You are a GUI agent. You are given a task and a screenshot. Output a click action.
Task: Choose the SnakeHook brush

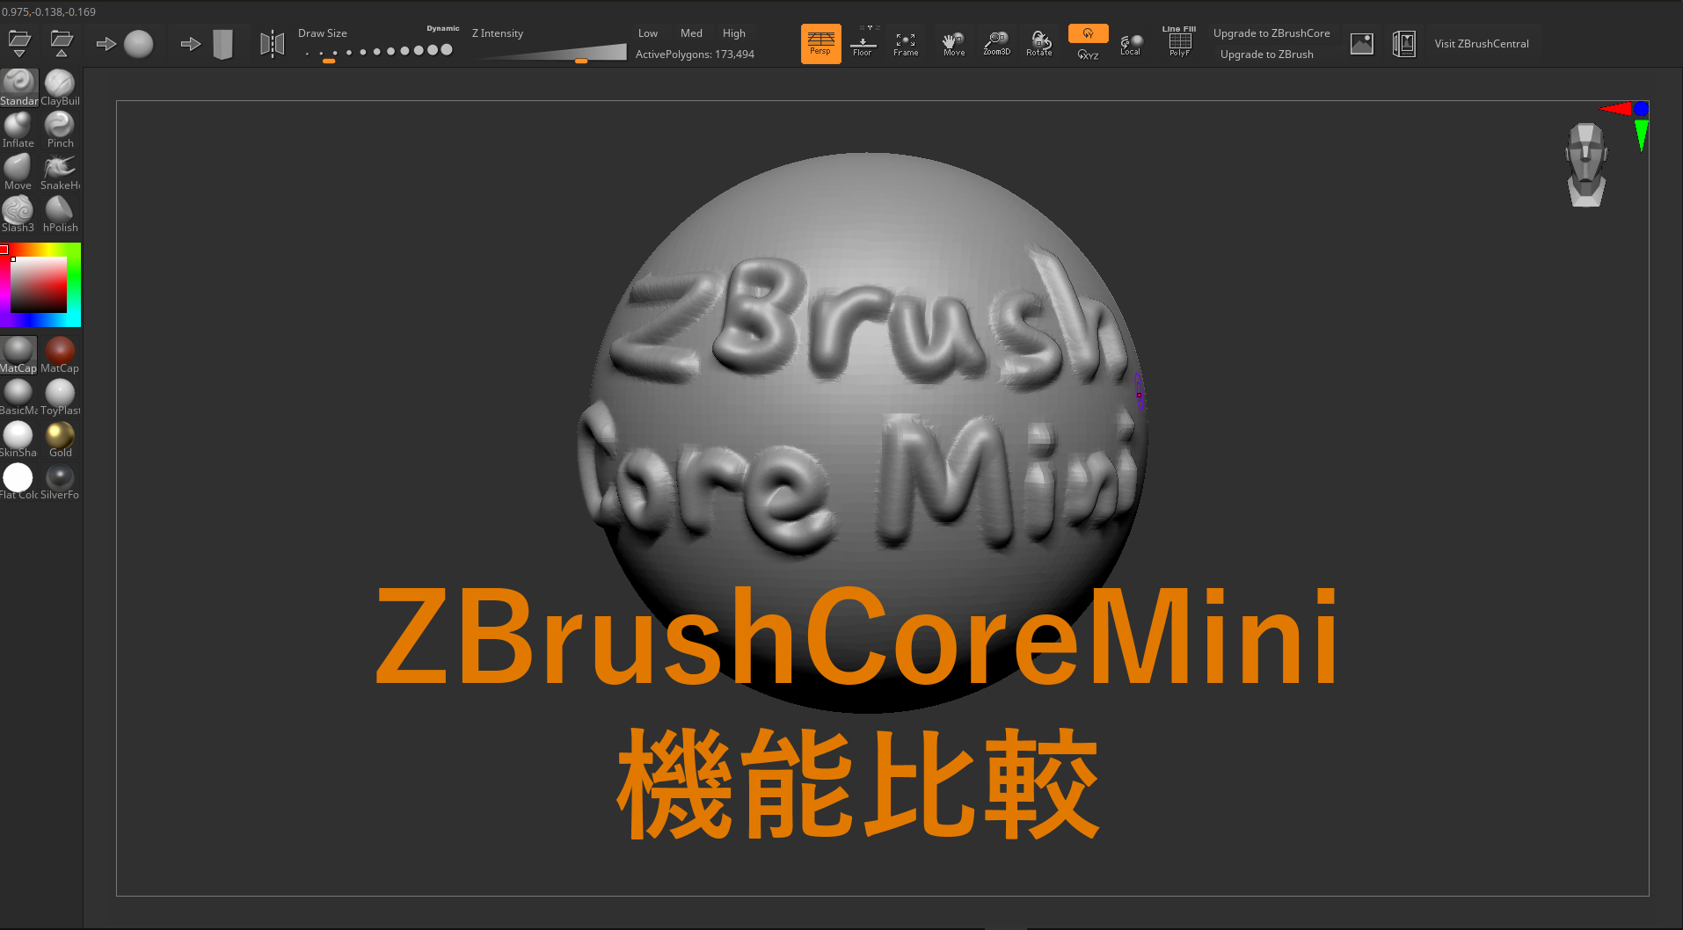pos(60,172)
